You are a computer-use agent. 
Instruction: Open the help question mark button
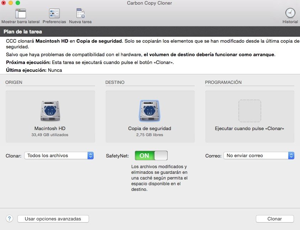pos(9,218)
